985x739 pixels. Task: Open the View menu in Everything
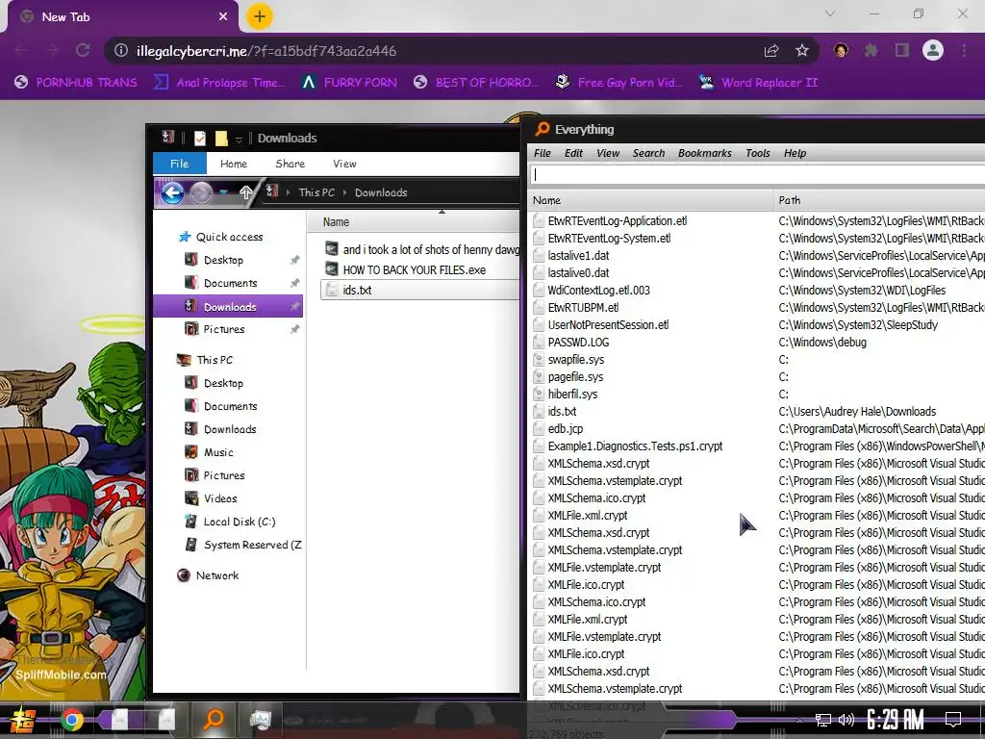click(608, 153)
